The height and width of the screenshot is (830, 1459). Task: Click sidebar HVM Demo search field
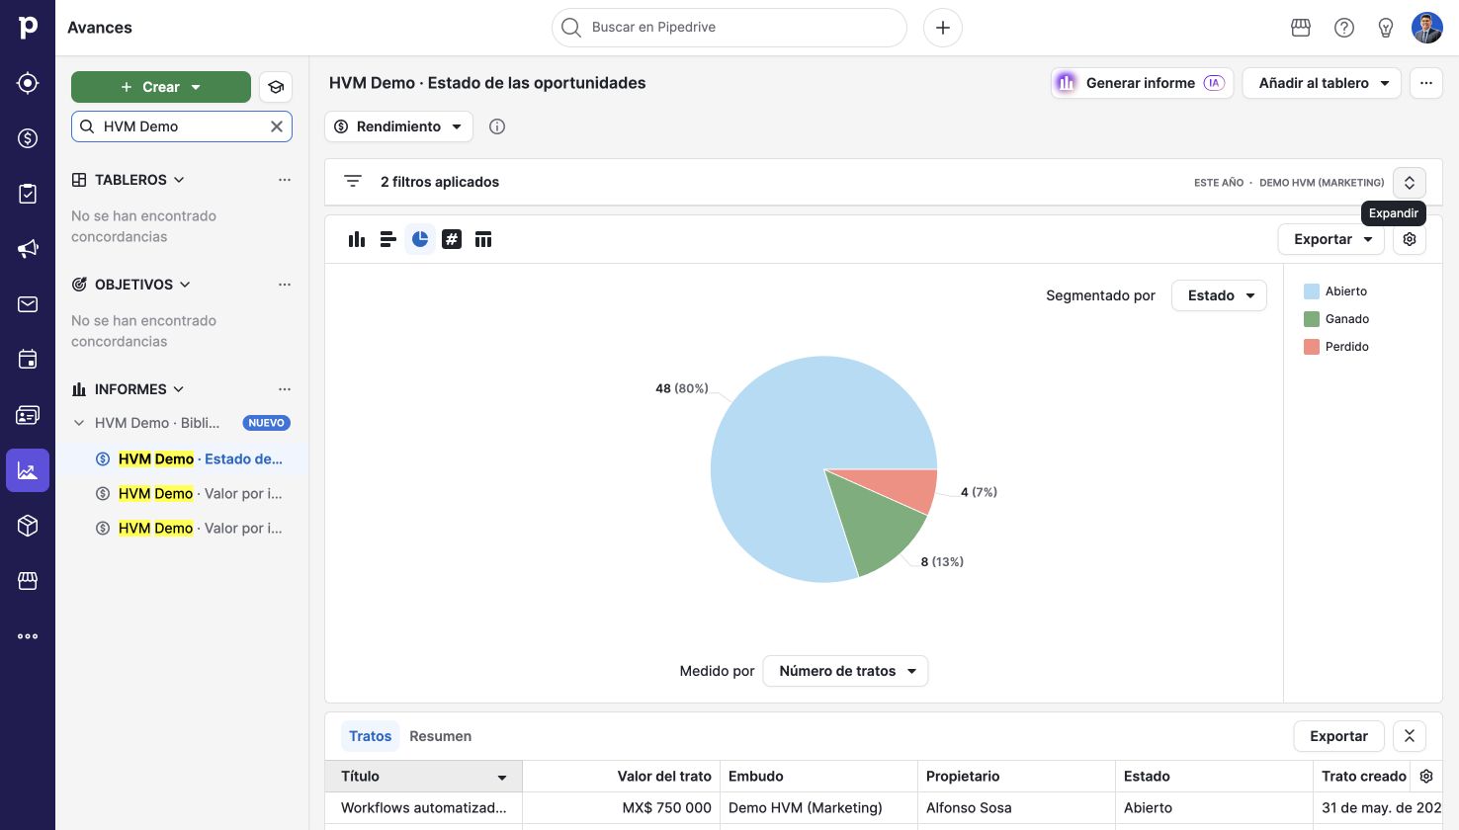pyautogui.click(x=182, y=126)
